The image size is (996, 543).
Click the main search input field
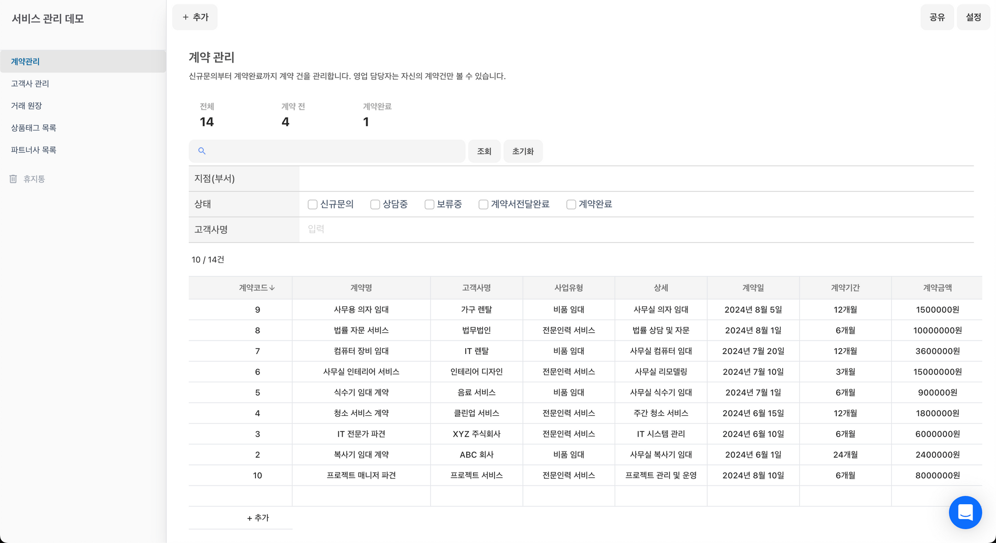[x=327, y=151]
